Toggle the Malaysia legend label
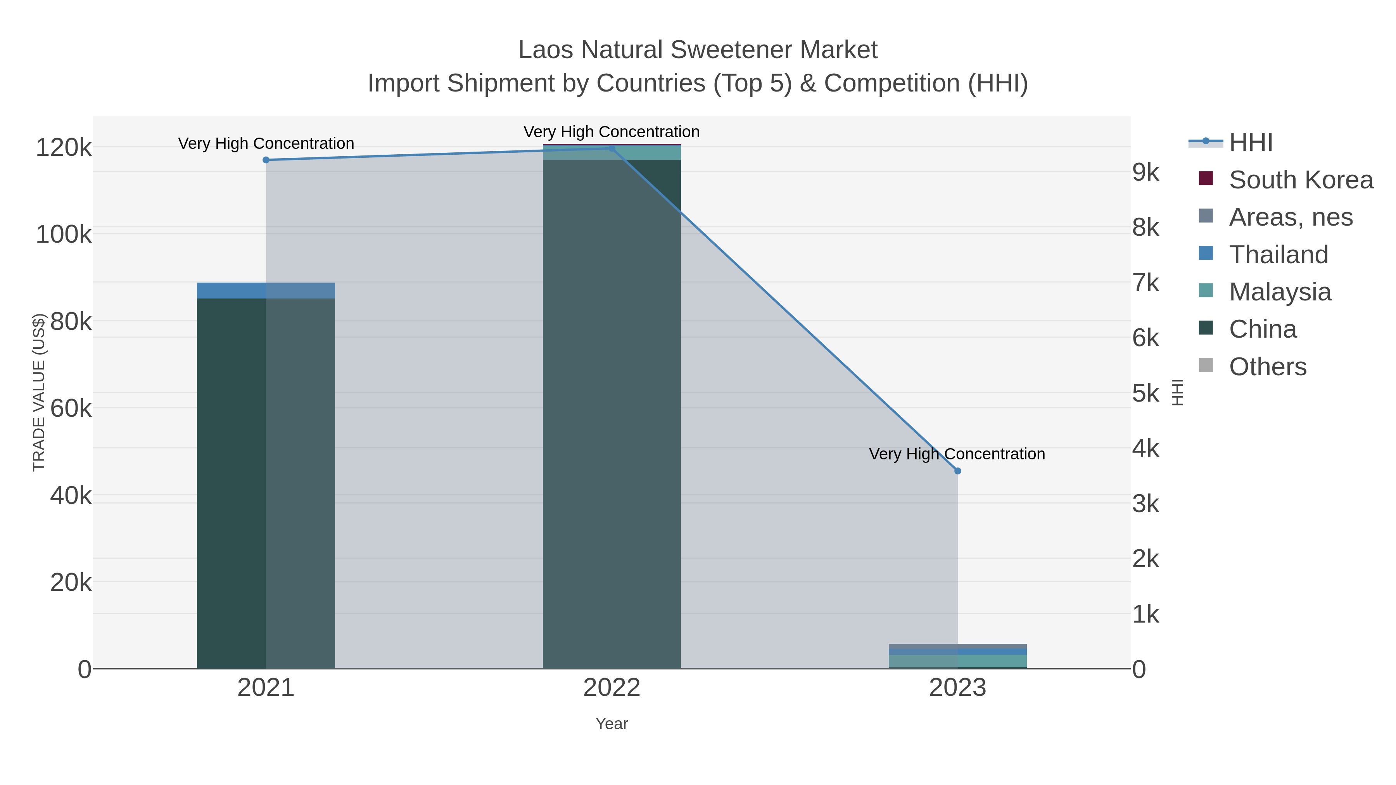This screenshot has height=785, width=1396. coord(1280,292)
